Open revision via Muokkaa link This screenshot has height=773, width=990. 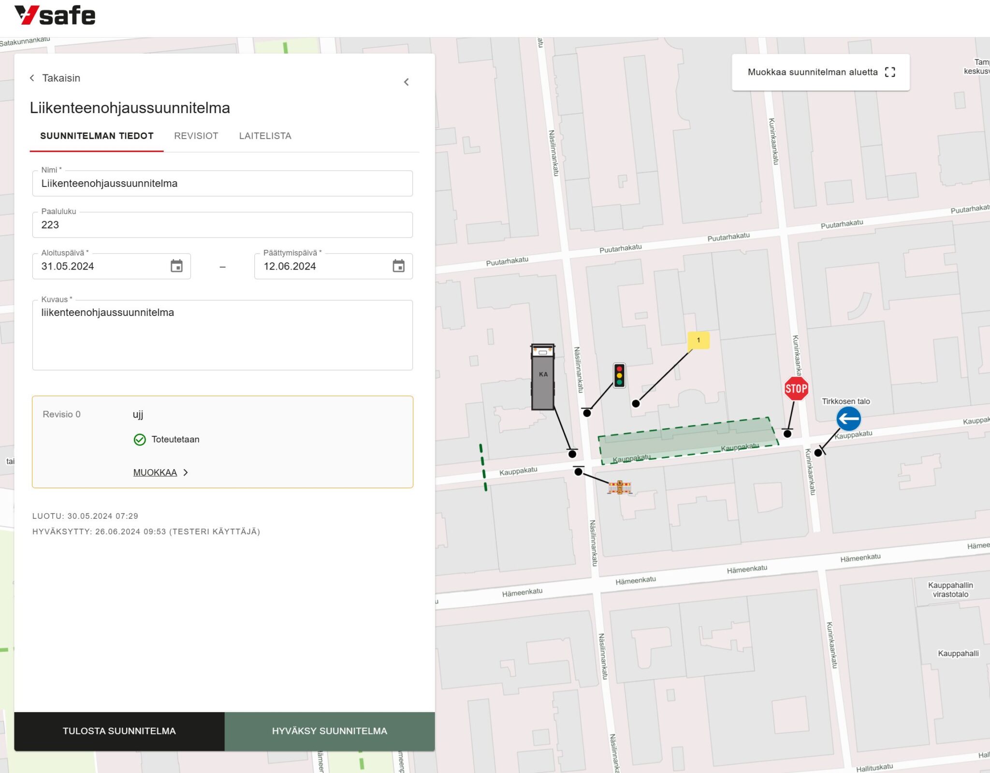point(160,472)
